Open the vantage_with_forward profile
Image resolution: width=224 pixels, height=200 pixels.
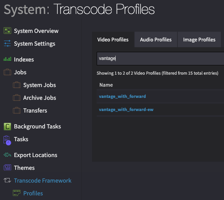click(x=122, y=96)
